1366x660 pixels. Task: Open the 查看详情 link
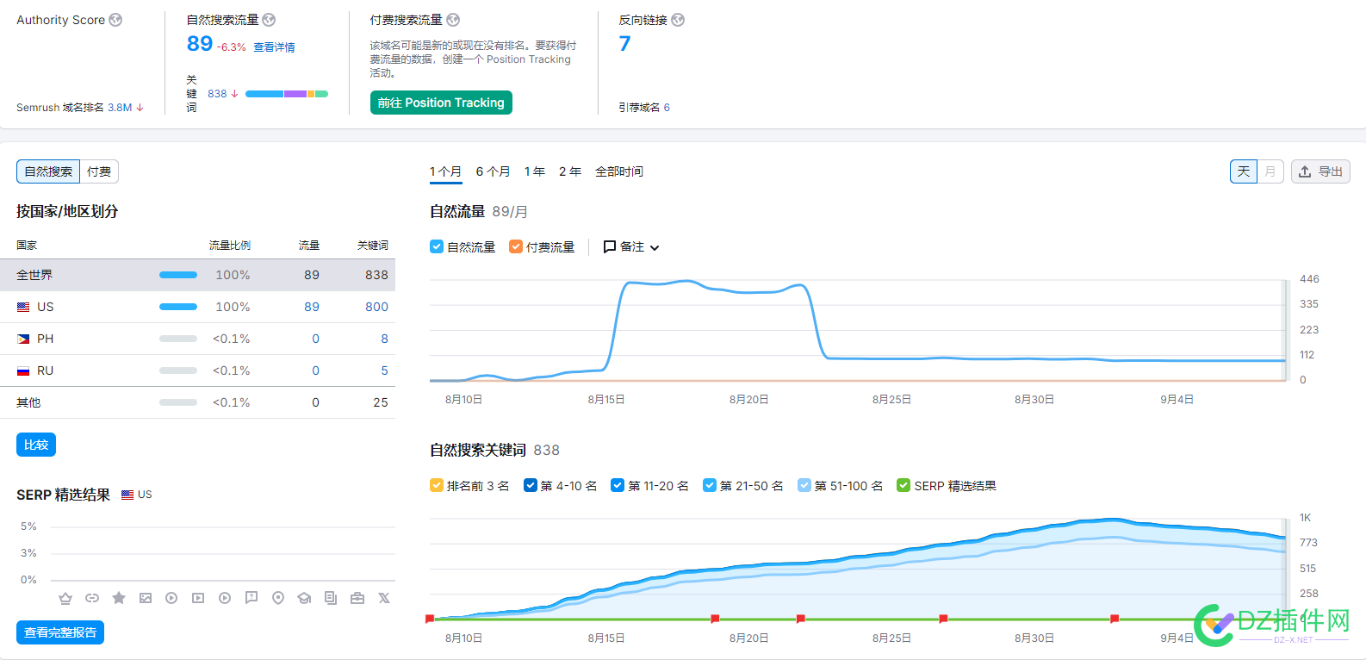pos(274,47)
